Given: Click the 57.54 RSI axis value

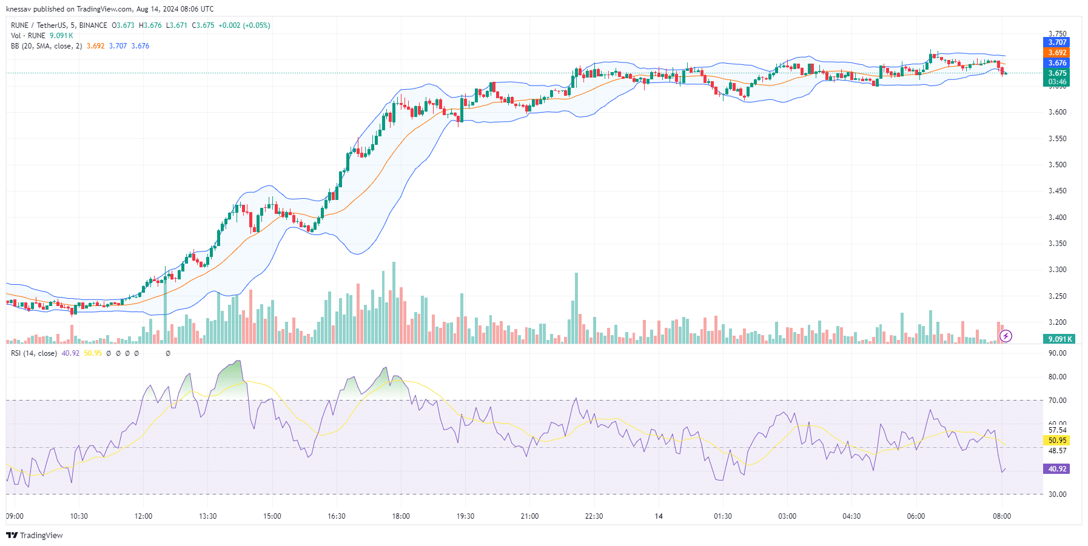Looking at the screenshot, I should coord(1057,430).
